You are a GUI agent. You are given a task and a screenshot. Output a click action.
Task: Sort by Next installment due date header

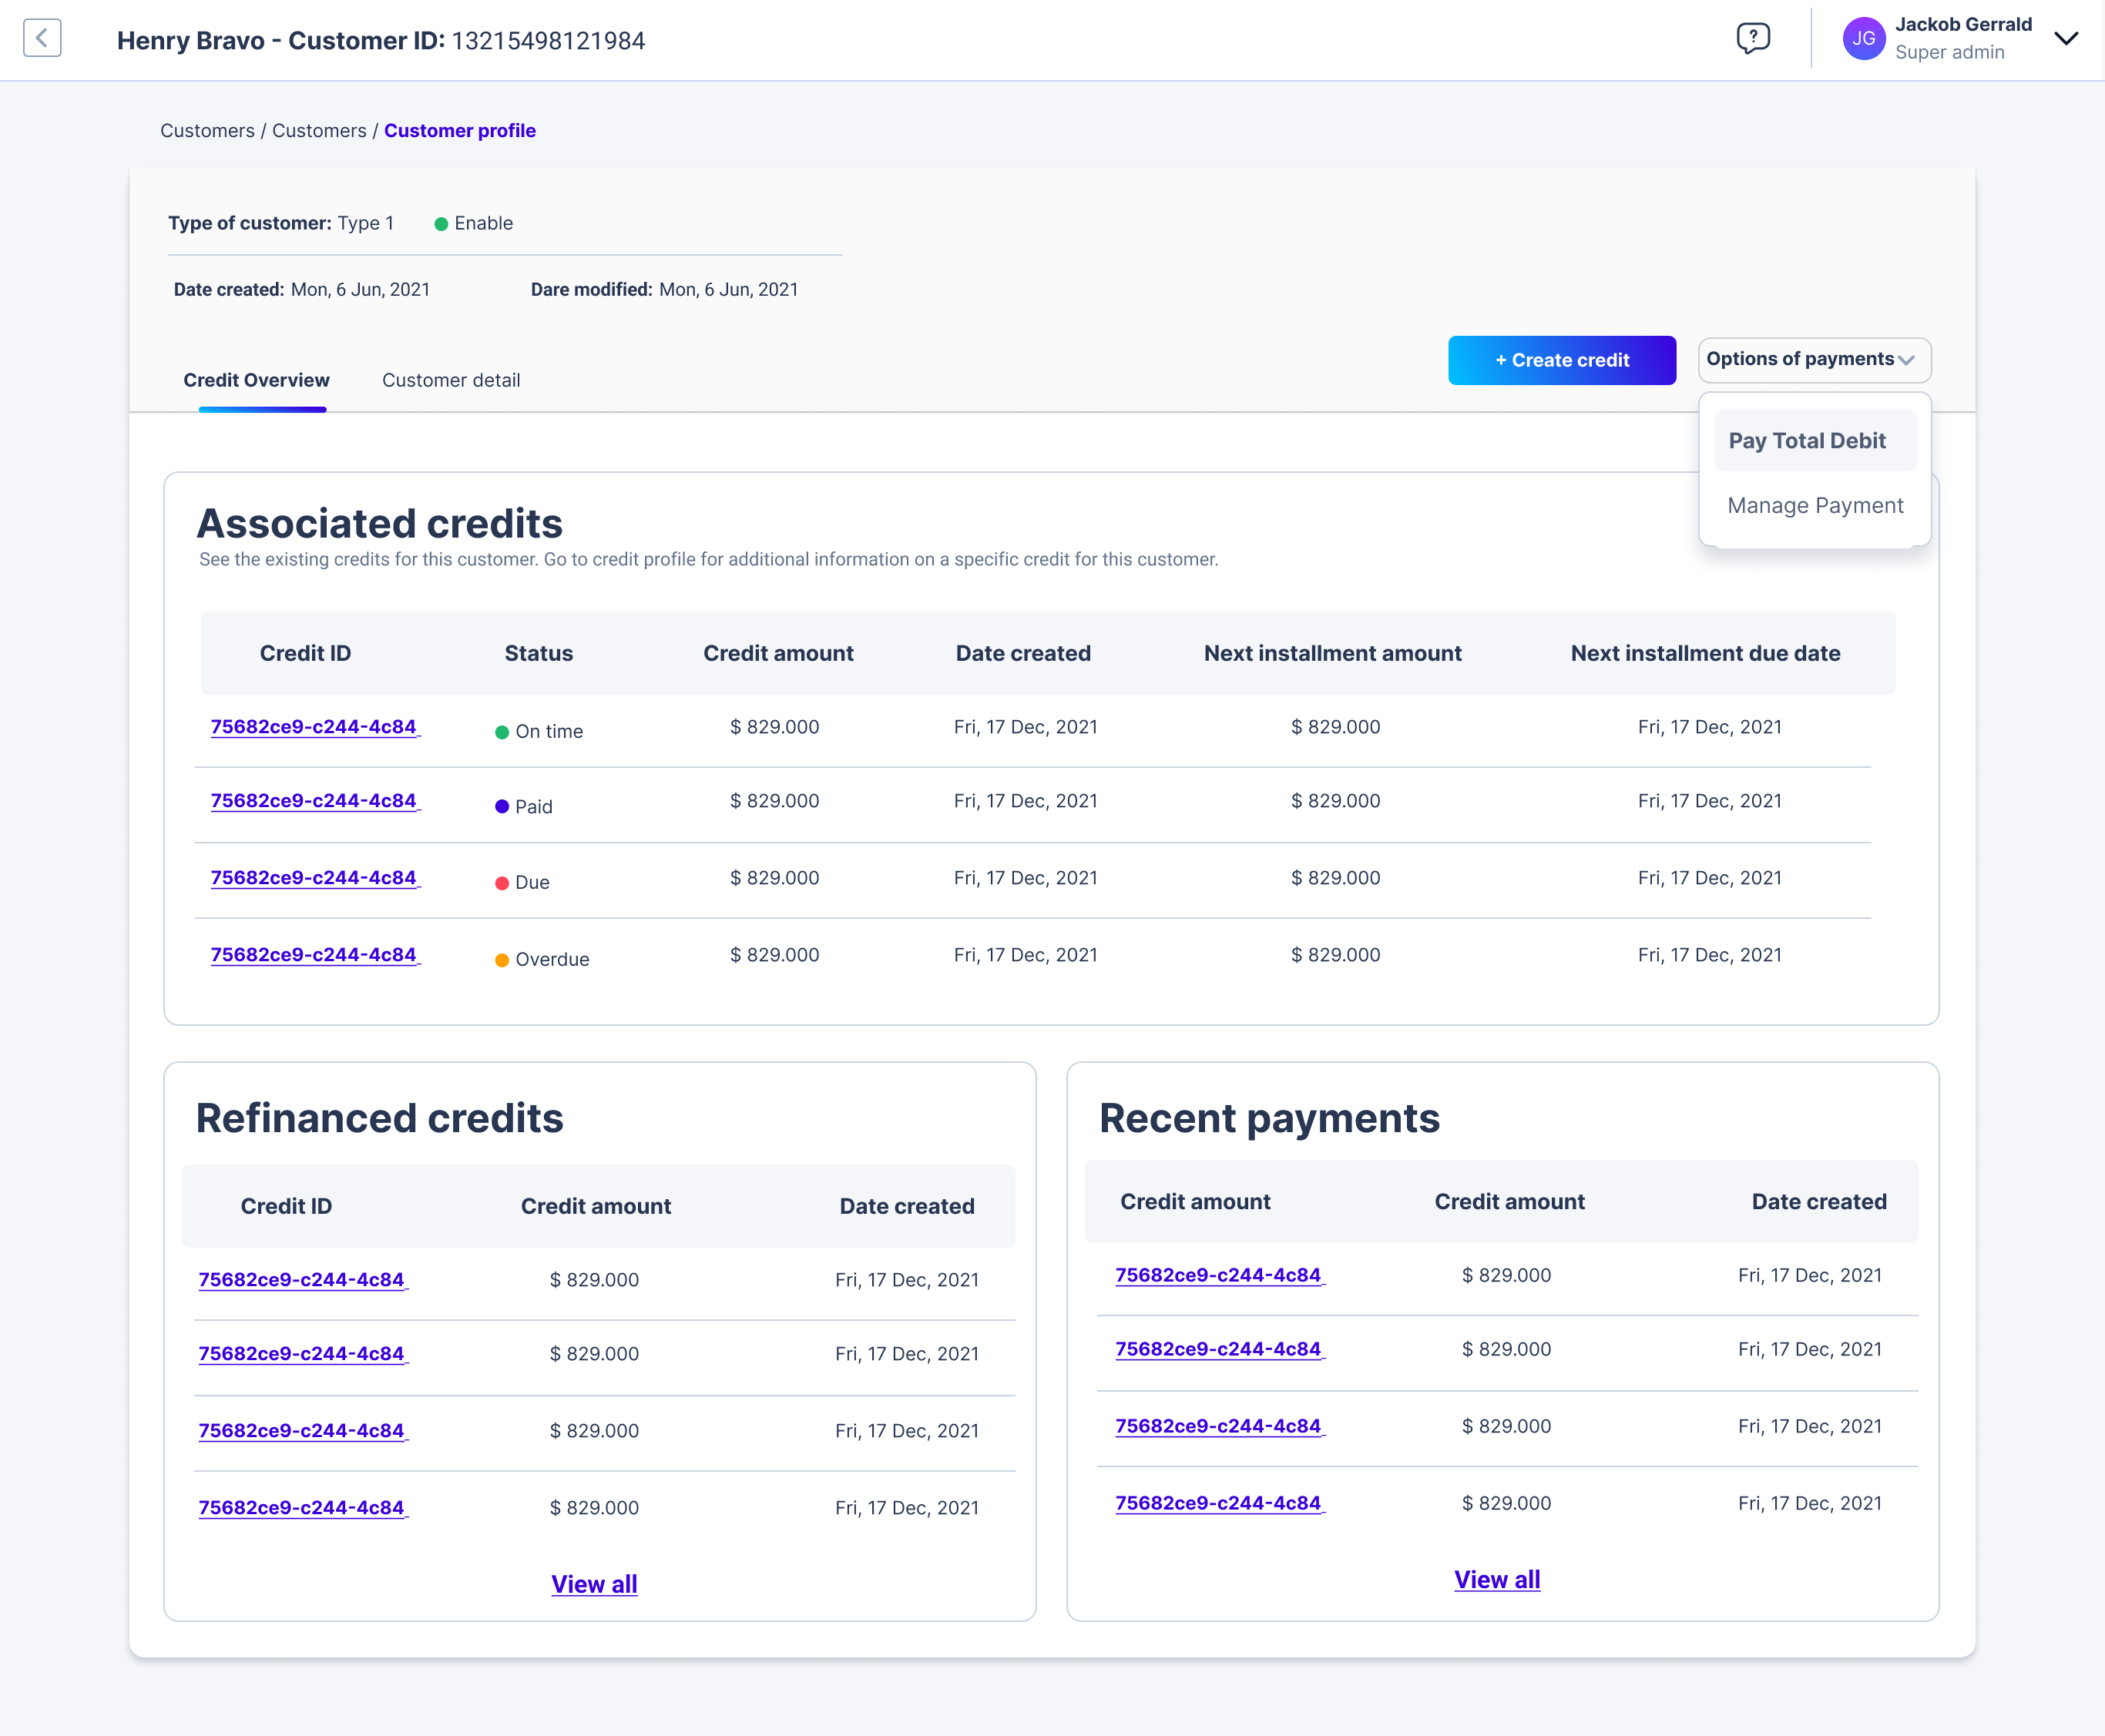pos(1705,654)
